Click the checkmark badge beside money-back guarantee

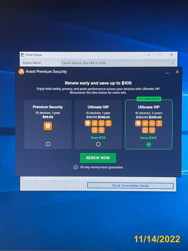coord(76,167)
